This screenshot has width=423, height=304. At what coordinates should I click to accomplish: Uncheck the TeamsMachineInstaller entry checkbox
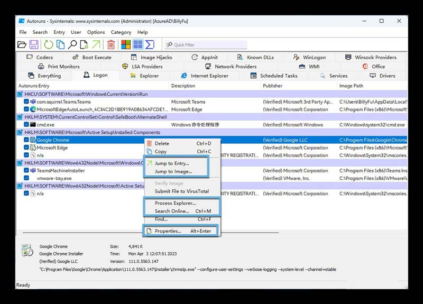[26, 170]
